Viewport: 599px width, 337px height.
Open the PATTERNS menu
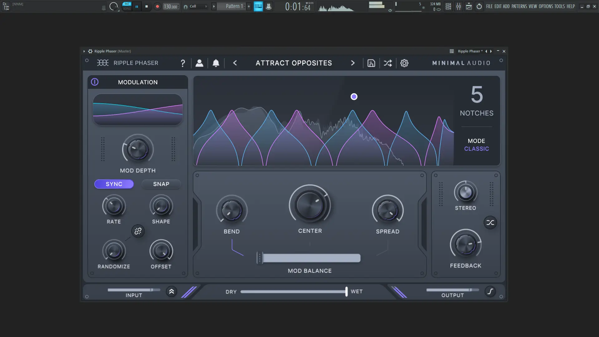pyautogui.click(x=519, y=6)
